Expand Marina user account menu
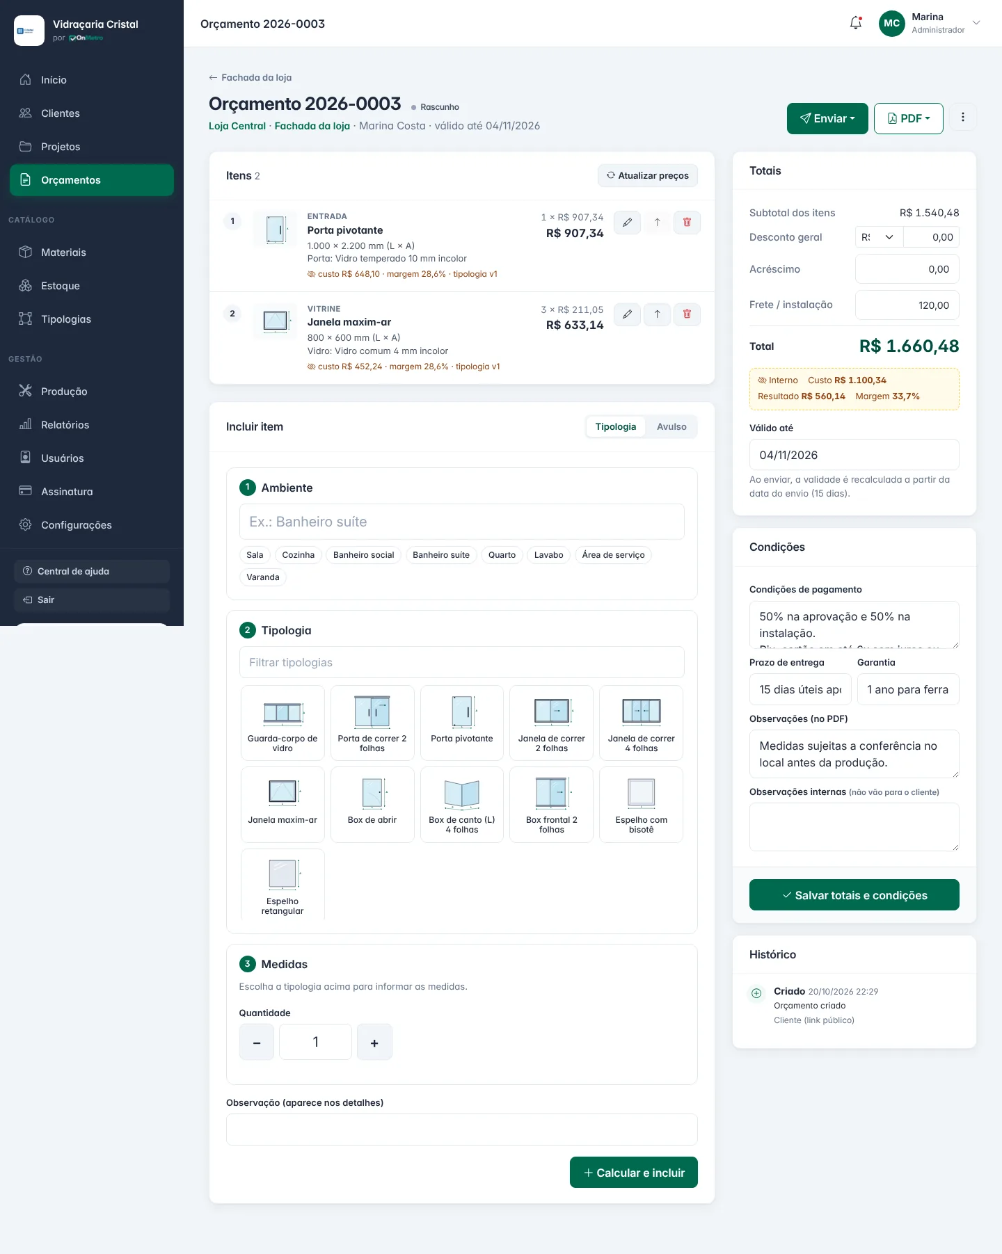Viewport: 1002px width, 1254px height. tap(930, 23)
